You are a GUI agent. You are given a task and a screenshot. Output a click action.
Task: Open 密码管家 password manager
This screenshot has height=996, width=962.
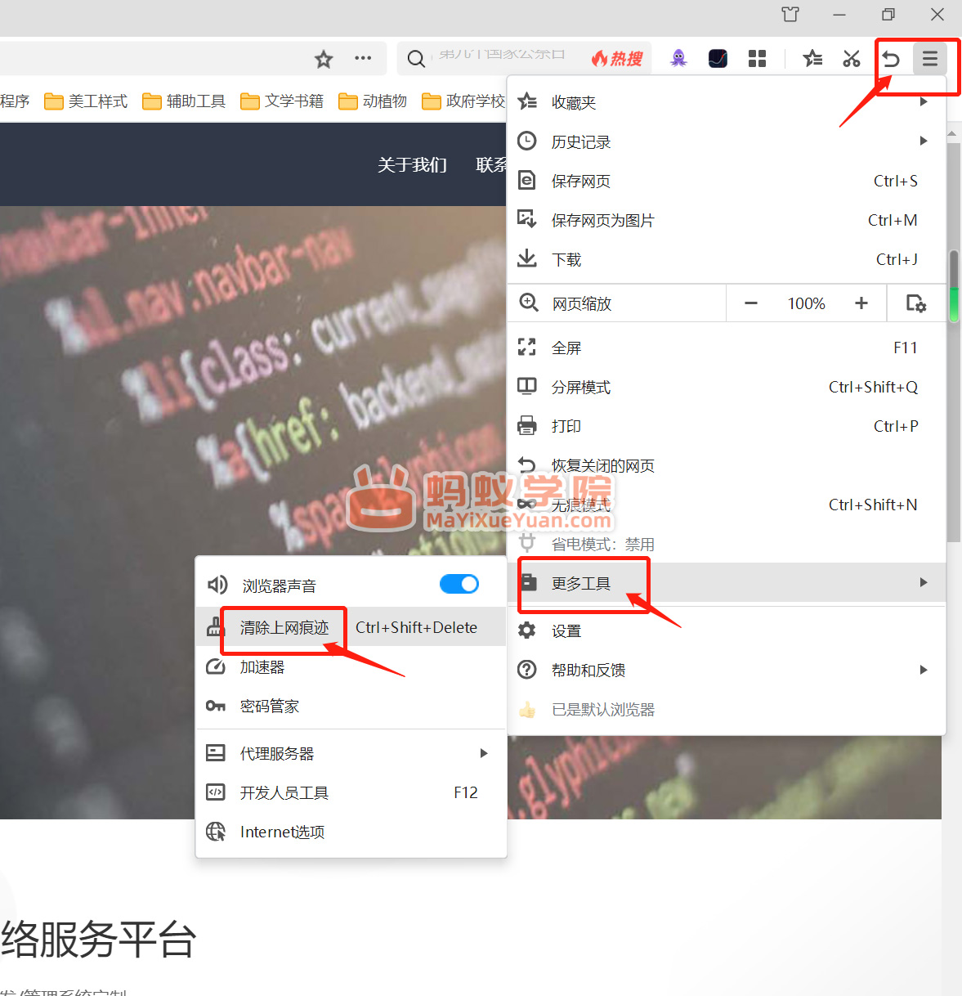[351, 706]
